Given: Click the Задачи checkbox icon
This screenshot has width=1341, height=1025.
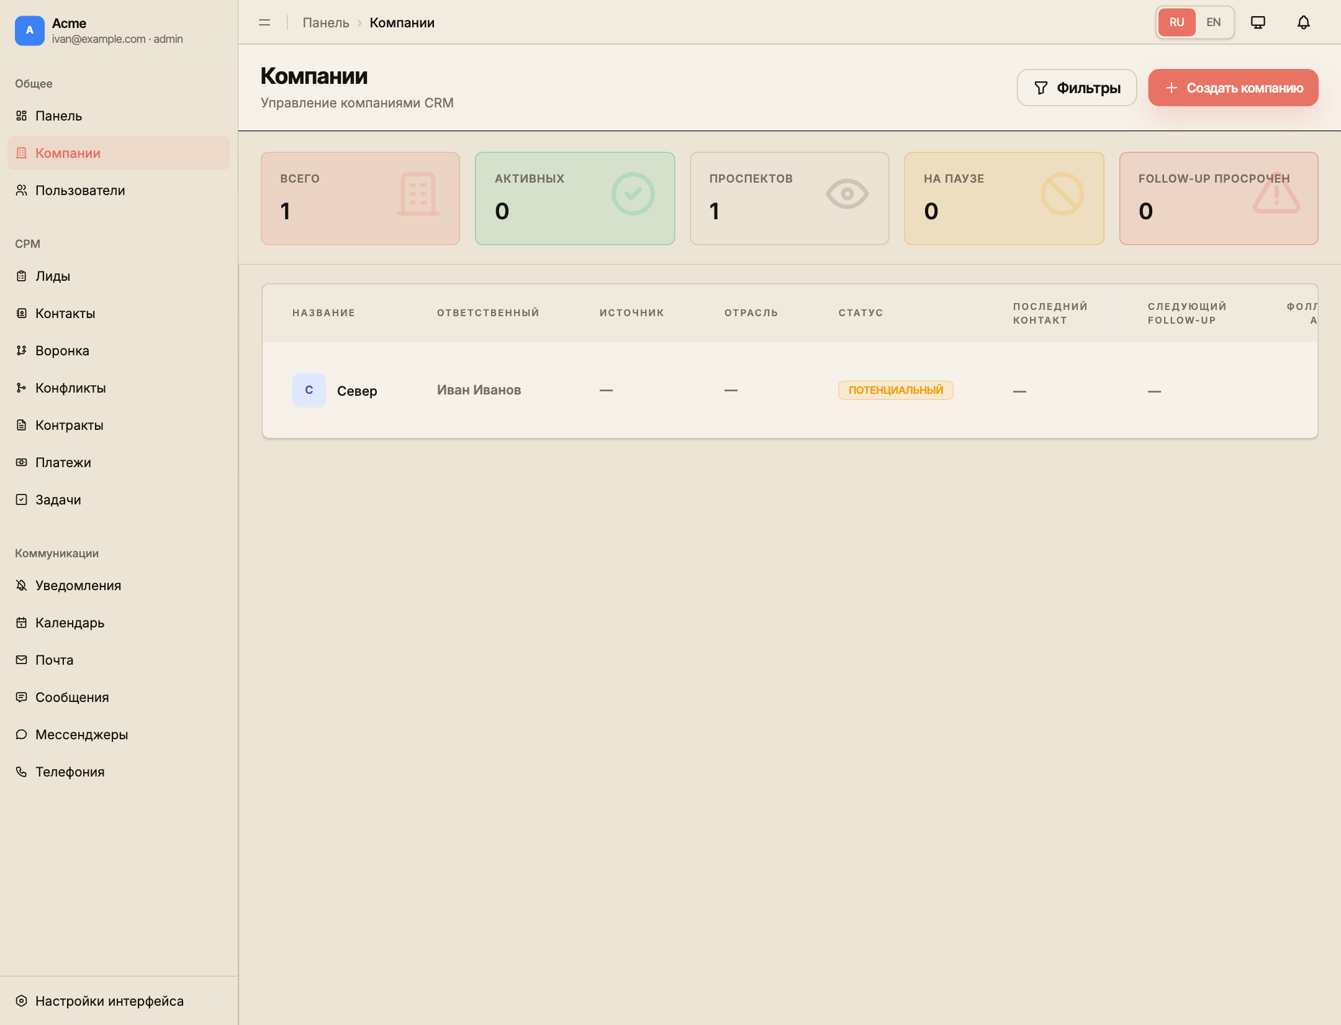Looking at the screenshot, I should [x=22, y=499].
